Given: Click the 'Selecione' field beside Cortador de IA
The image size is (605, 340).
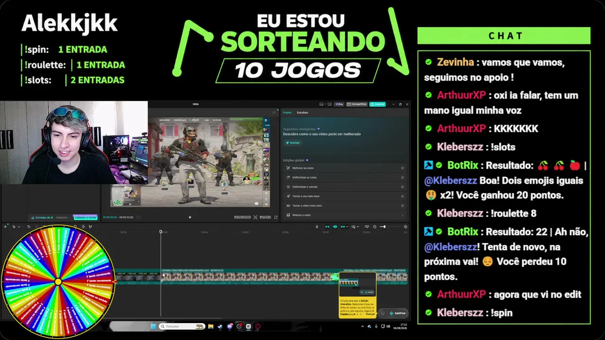Looking at the screenshot, I should (62, 217).
